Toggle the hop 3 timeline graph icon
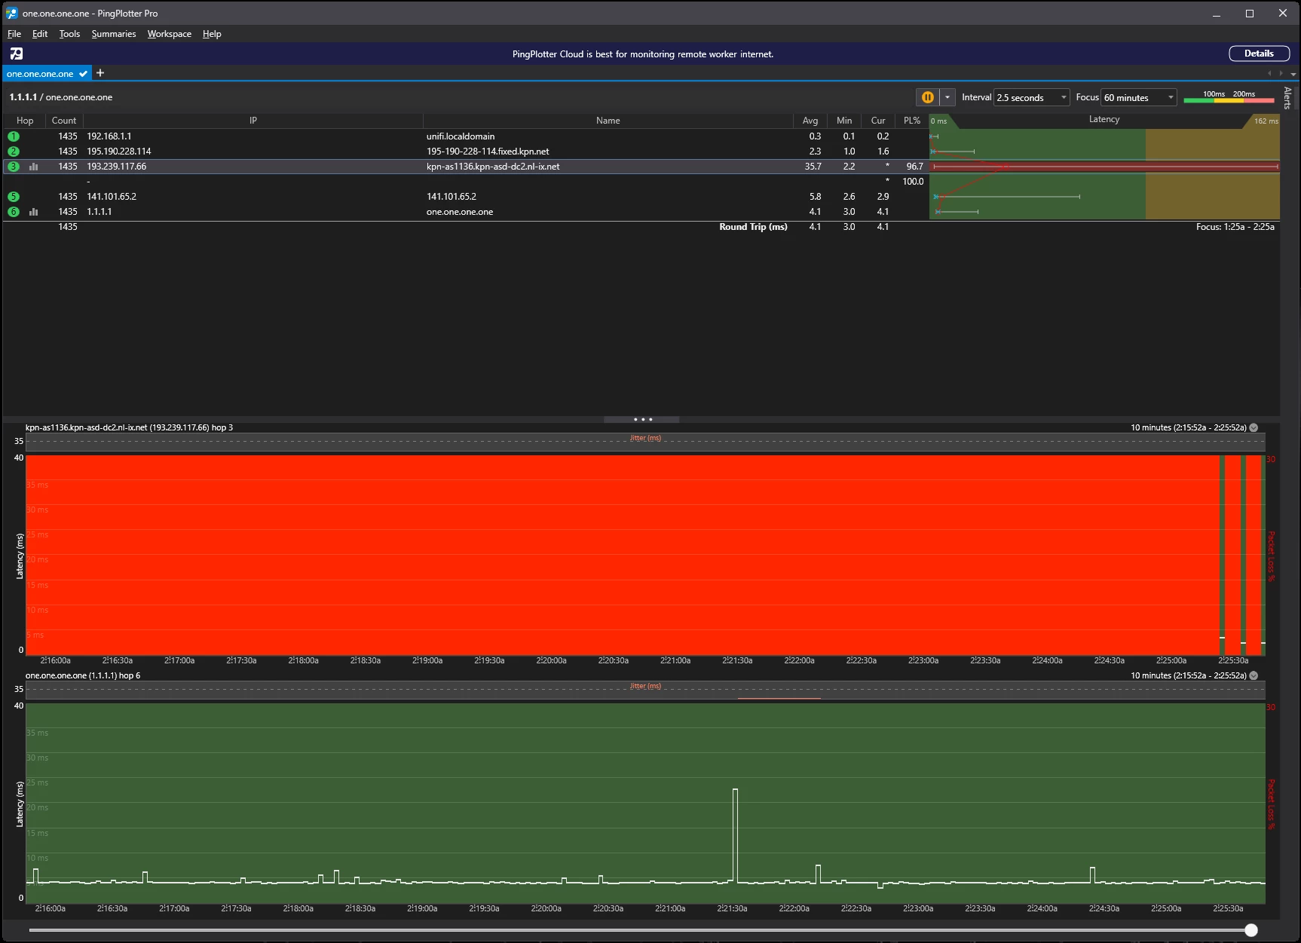 coord(33,167)
